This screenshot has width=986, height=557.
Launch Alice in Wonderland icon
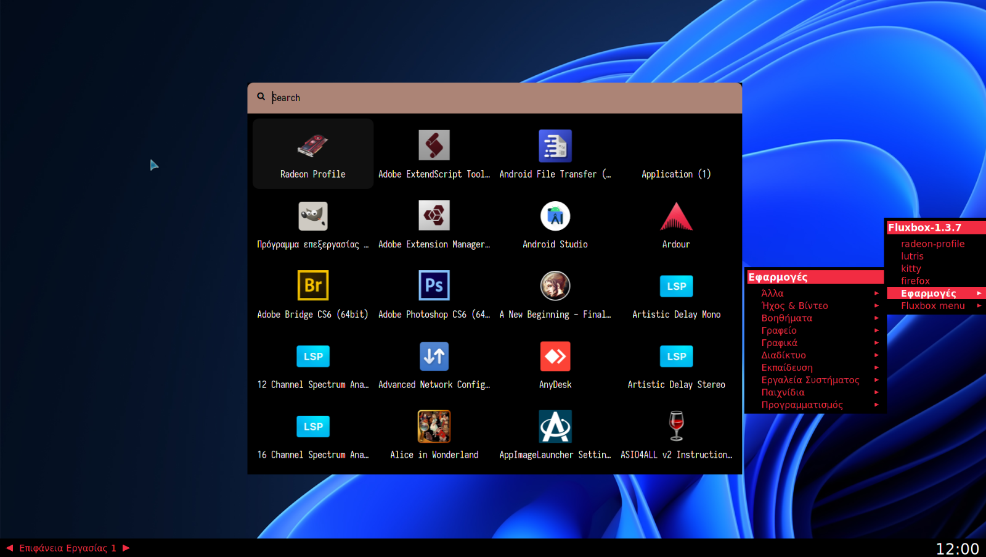434,426
